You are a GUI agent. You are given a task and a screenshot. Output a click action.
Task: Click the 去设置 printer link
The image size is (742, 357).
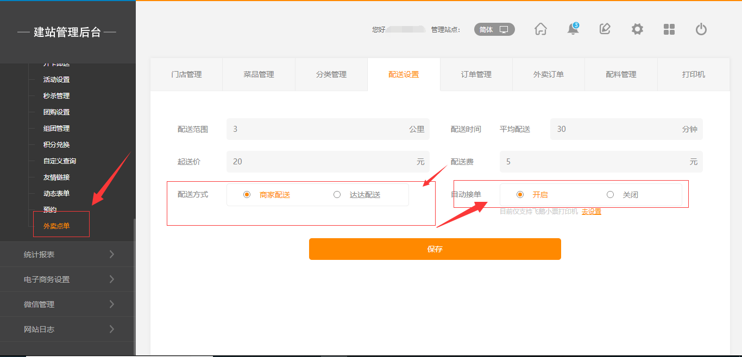click(x=591, y=212)
